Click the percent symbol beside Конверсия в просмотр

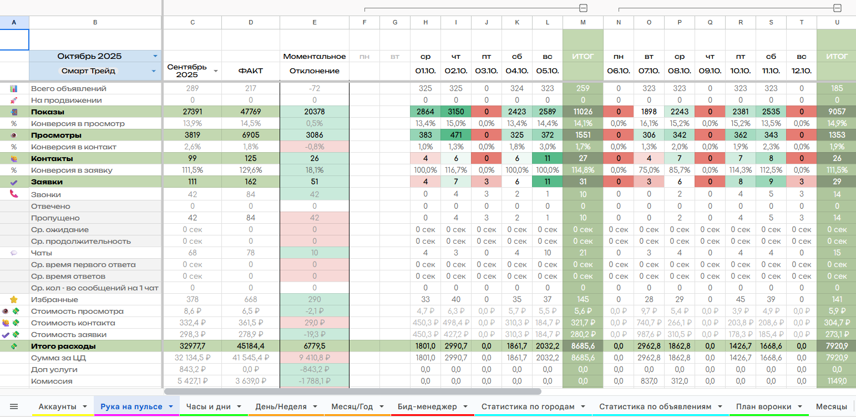click(14, 124)
